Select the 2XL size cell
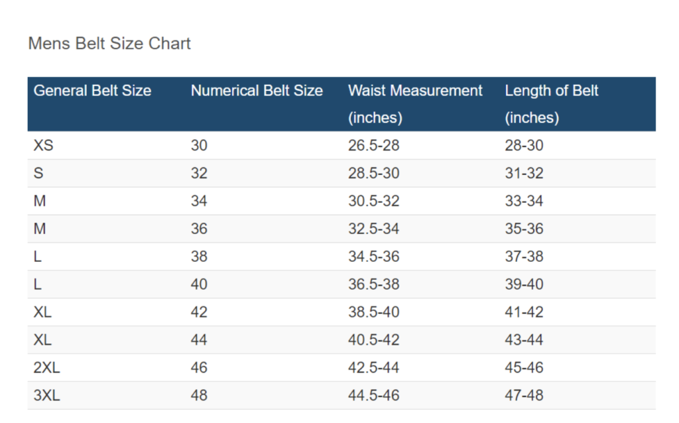The image size is (679, 423). tap(47, 367)
